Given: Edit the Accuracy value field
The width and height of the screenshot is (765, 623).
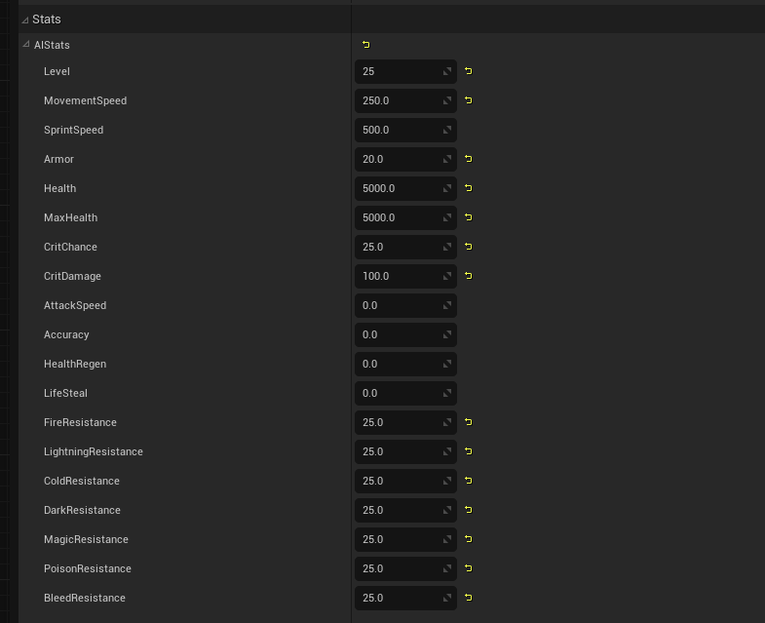Looking at the screenshot, I should [x=405, y=335].
